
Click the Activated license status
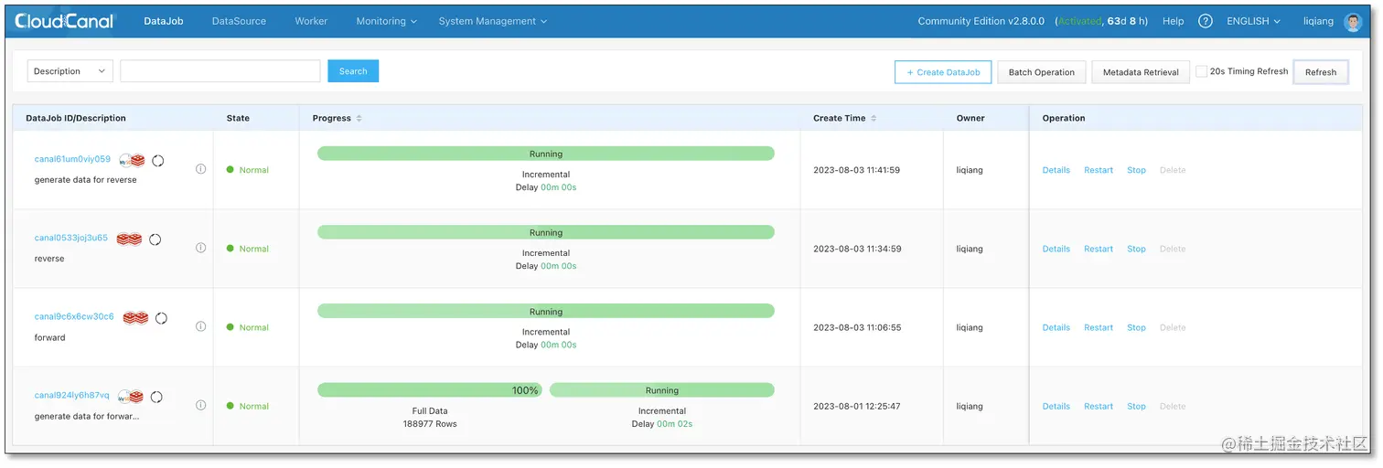click(1079, 21)
